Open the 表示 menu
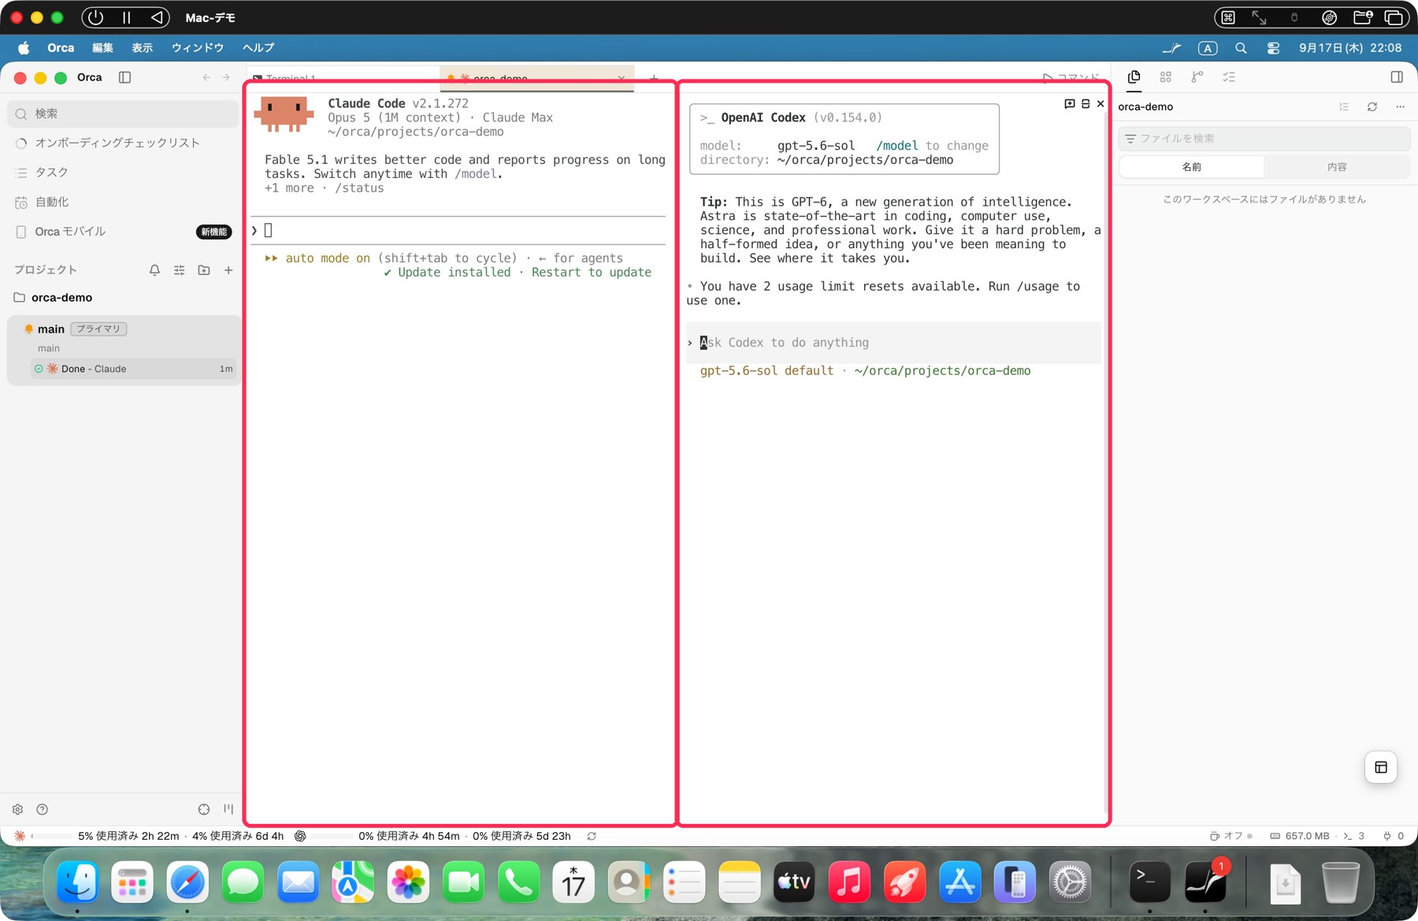The width and height of the screenshot is (1418, 921). [143, 48]
